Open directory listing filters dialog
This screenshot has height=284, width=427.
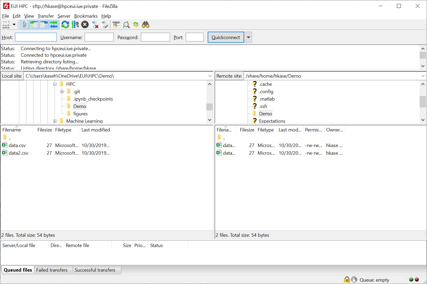[116, 25]
